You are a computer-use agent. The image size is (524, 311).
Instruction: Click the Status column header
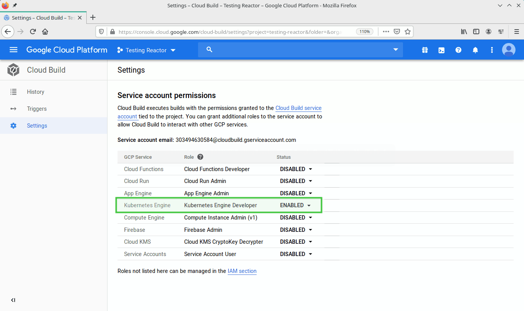pos(284,157)
